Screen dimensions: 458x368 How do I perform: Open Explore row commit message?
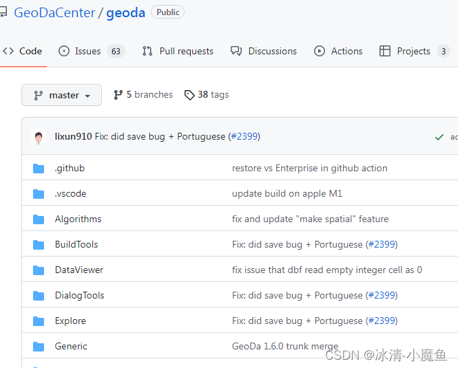pyautogui.click(x=298, y=321)
